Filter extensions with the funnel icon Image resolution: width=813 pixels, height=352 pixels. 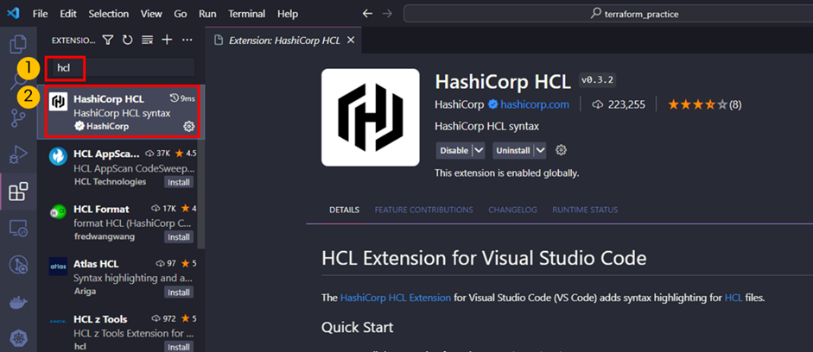pyautogui.click(x=107, y=40)
